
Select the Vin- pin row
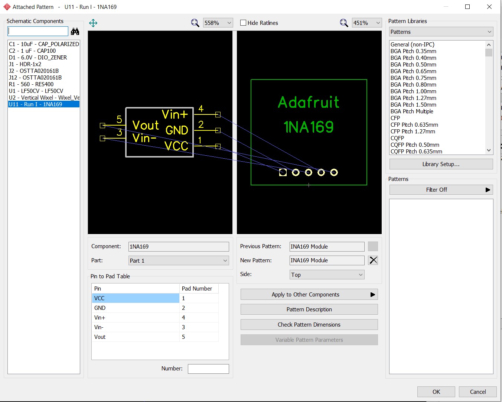155,327
